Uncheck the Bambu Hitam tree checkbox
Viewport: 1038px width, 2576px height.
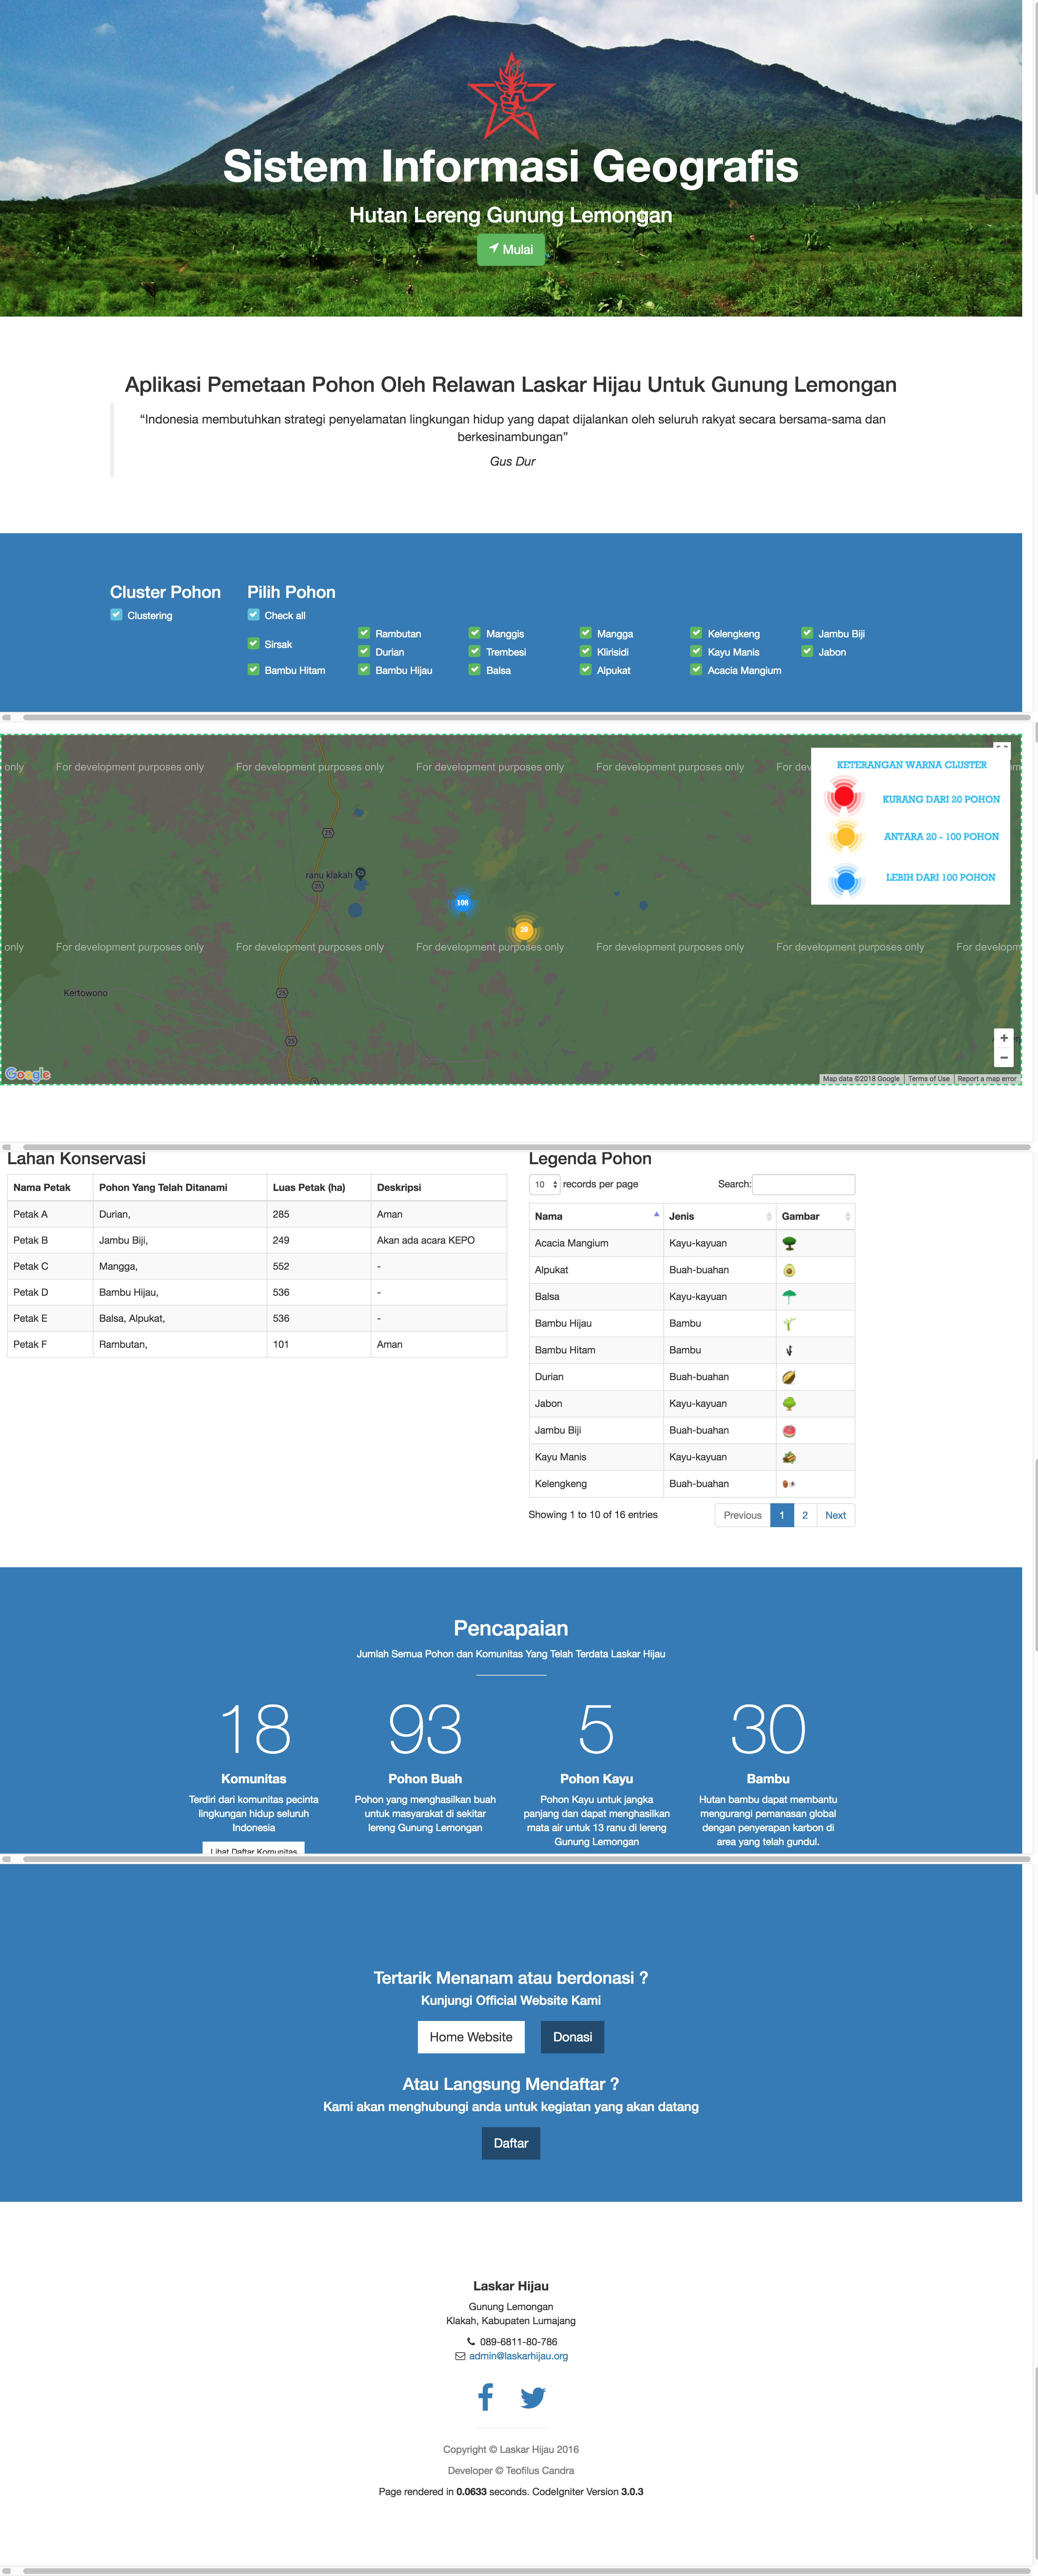(253, 670)
